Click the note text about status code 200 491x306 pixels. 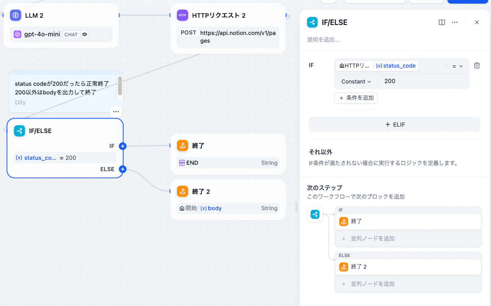[x=62, y=88]
